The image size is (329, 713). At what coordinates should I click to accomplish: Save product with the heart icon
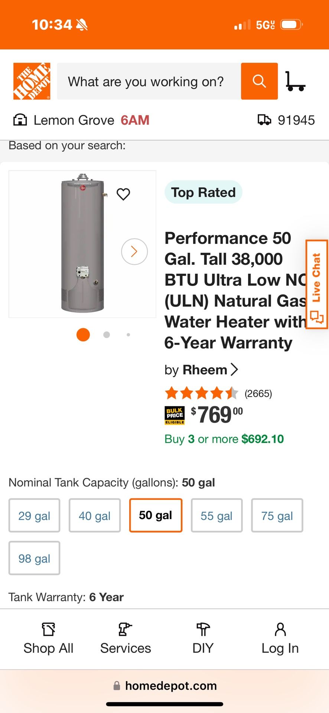(x=123, y=194)
